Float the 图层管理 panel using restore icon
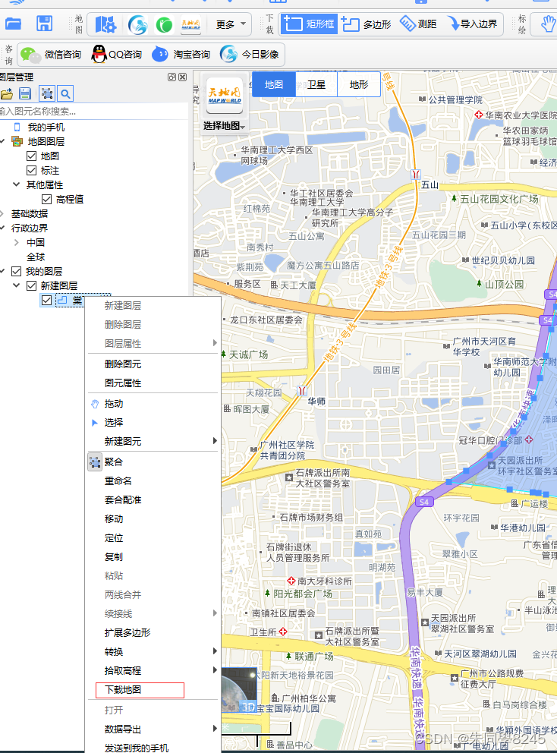 click(x=172, y=77)
